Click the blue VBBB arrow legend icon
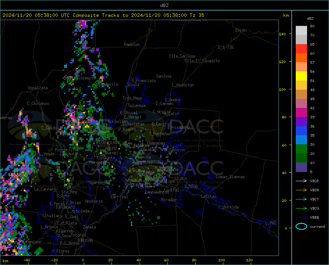Screen dimensions: 329x265 301,218
